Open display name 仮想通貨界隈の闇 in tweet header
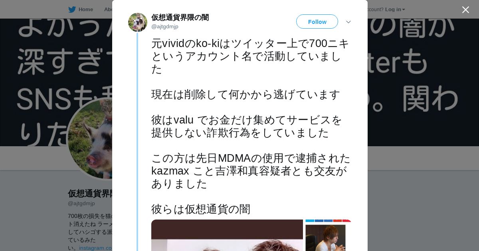This screenshot has width=479, height=251. (x=180, y=18)
